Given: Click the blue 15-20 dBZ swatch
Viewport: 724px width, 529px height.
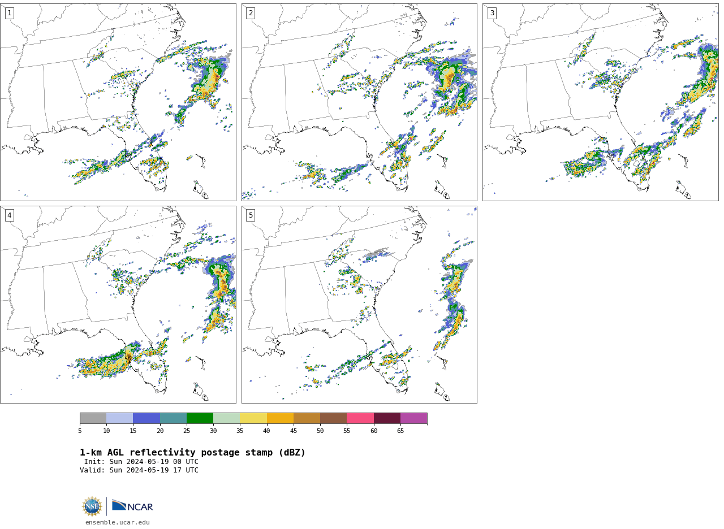Looking at the screenshot, I should point(146,418).
